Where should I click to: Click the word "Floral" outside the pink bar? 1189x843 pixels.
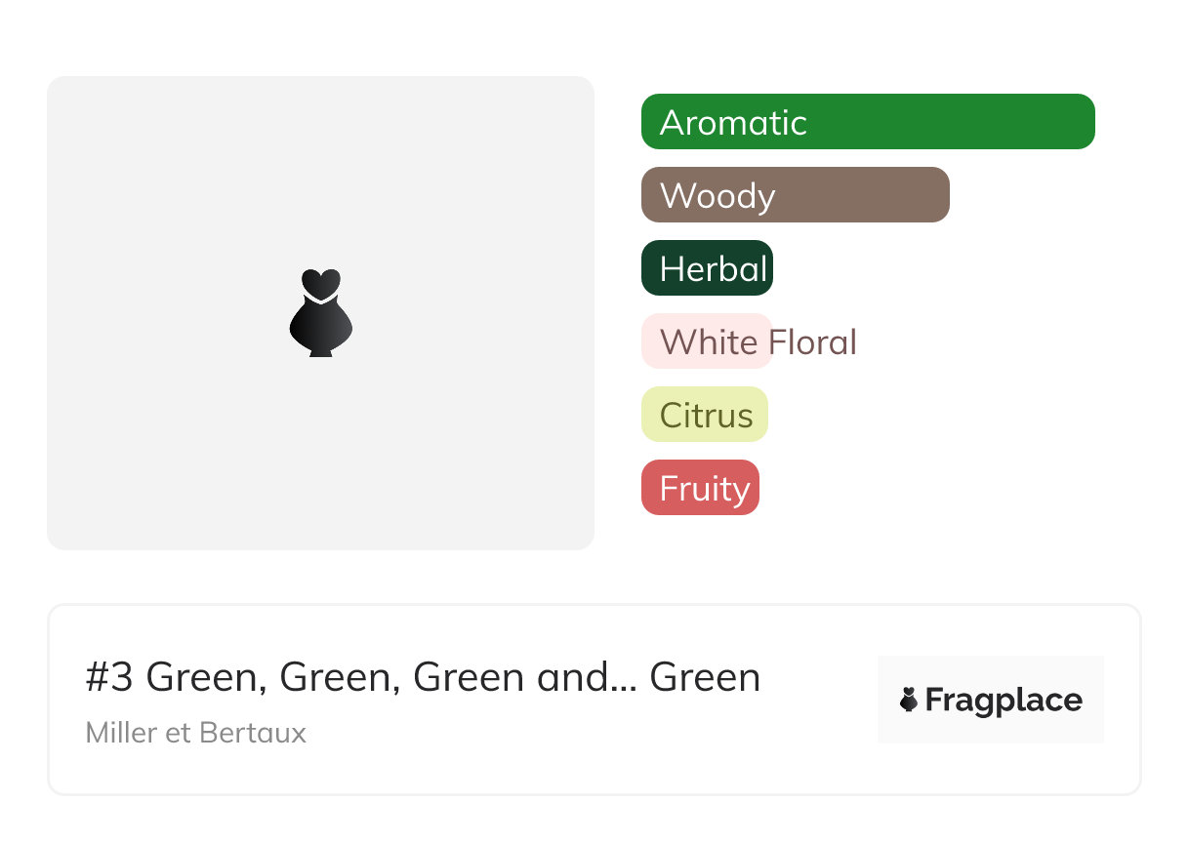coord(813,342)
